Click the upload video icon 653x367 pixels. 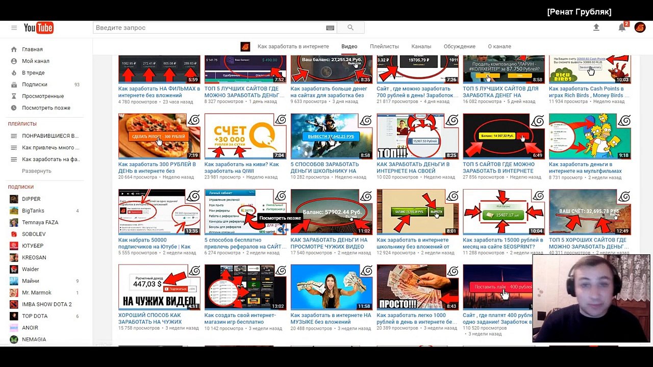click(x=596, y=28)
